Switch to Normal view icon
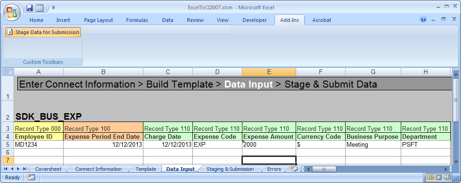This screenshot has height=183, width=461. [430, 177]
